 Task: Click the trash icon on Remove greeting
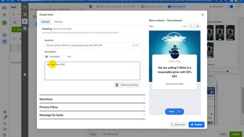click(x=117, y=85)
